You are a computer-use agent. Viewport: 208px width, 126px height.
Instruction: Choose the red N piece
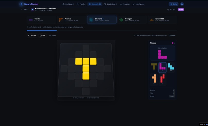tap(162, 79)
